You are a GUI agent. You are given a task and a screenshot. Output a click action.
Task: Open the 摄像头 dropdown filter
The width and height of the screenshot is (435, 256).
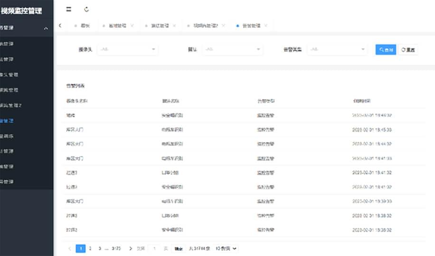[127, 49]
